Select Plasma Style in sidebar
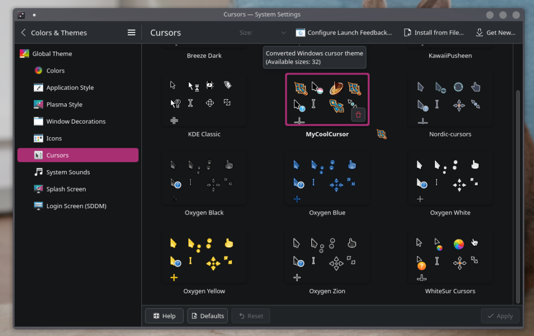This screenshot has width=534, height=336. 64,104
